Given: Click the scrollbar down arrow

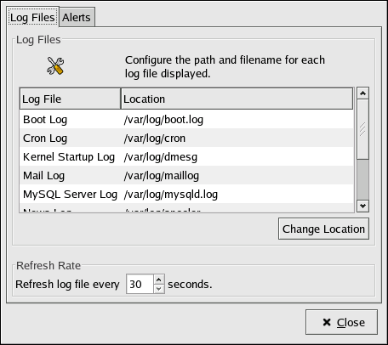Looking at the screenshot, I should [362, 206].
